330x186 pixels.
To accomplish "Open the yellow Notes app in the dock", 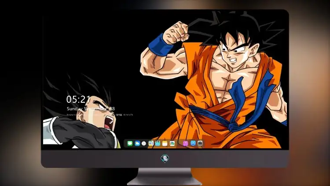I will (x=165, y=143).
